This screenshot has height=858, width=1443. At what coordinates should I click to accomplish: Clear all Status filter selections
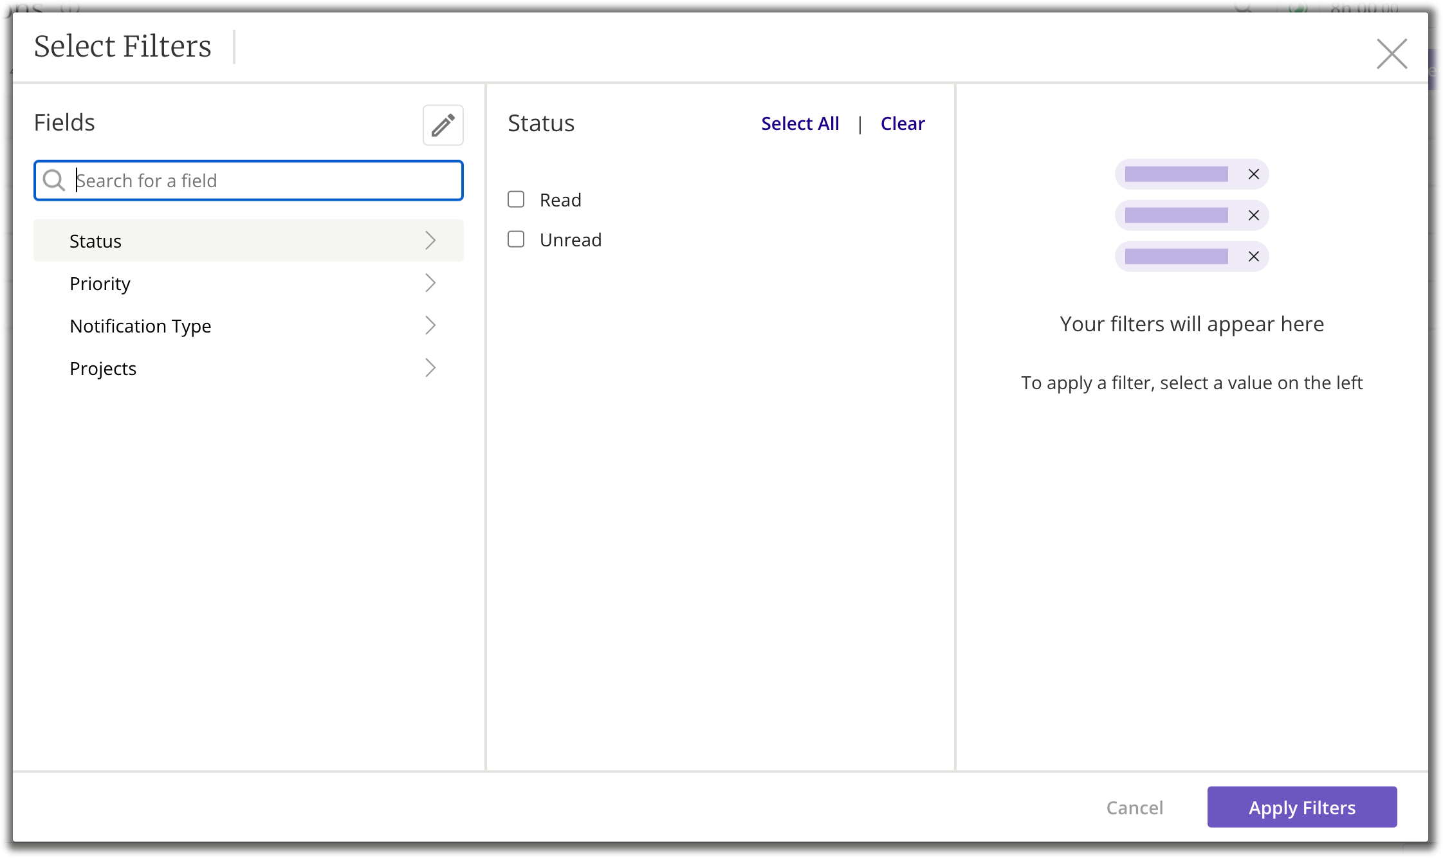(x=903, y=123)
